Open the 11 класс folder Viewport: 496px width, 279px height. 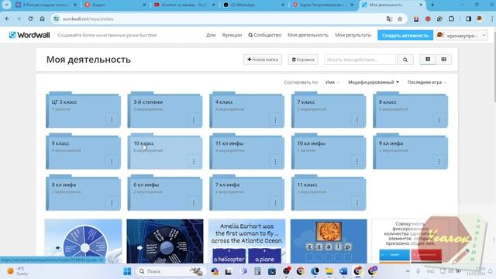click(329, 193)
